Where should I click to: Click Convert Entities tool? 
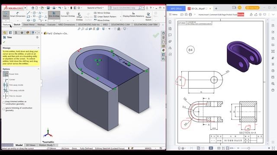[x=68, y=15]
